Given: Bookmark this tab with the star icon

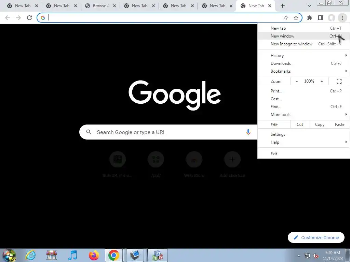Looking at the screenshot, I should click(x=296, y=18).
